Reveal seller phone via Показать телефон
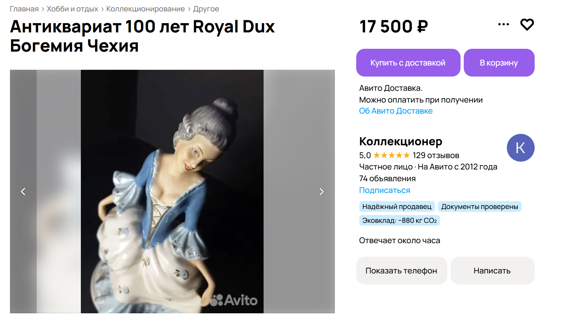Image resolution: width=561 pixels, height=319 pixels. click(x=401, y=271)
